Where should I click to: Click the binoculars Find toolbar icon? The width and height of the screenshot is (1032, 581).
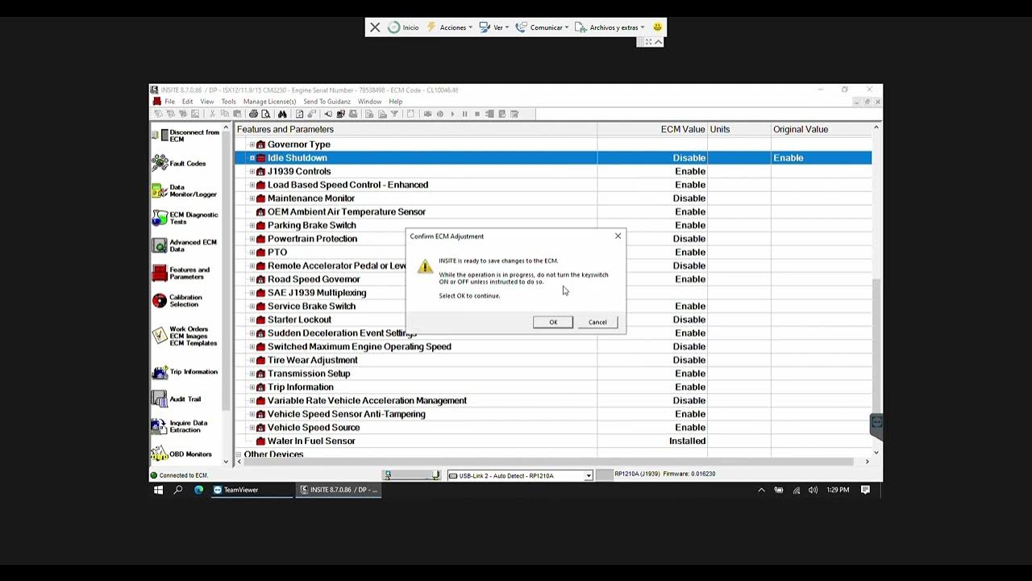(282, 114)
